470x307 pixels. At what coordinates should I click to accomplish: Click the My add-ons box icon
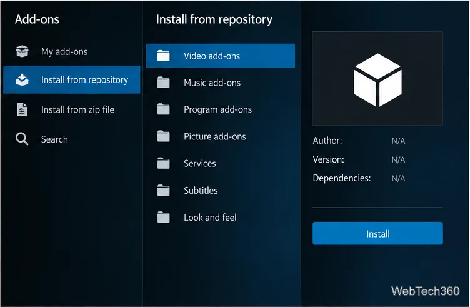click(22, 51)
